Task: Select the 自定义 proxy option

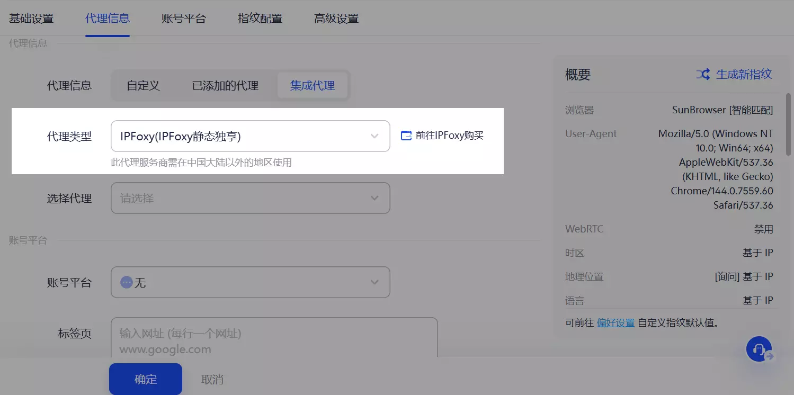Action: (143, 86)
